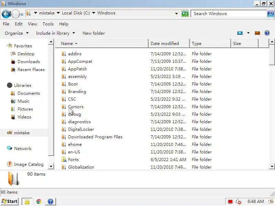
Task: Click the Start button on taskbar
Action: point(10,202)
